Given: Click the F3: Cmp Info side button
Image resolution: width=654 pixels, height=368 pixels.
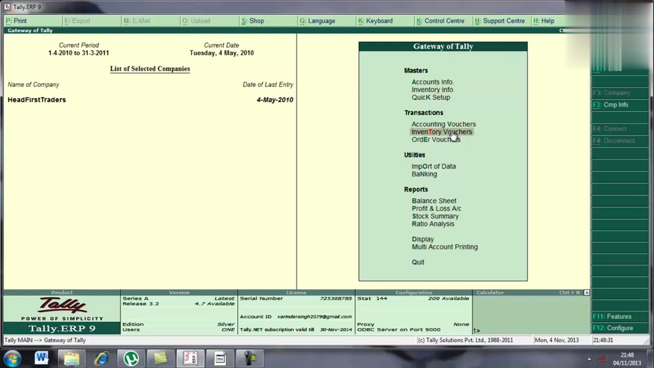Looking at the screenshot, I should 621,105.
